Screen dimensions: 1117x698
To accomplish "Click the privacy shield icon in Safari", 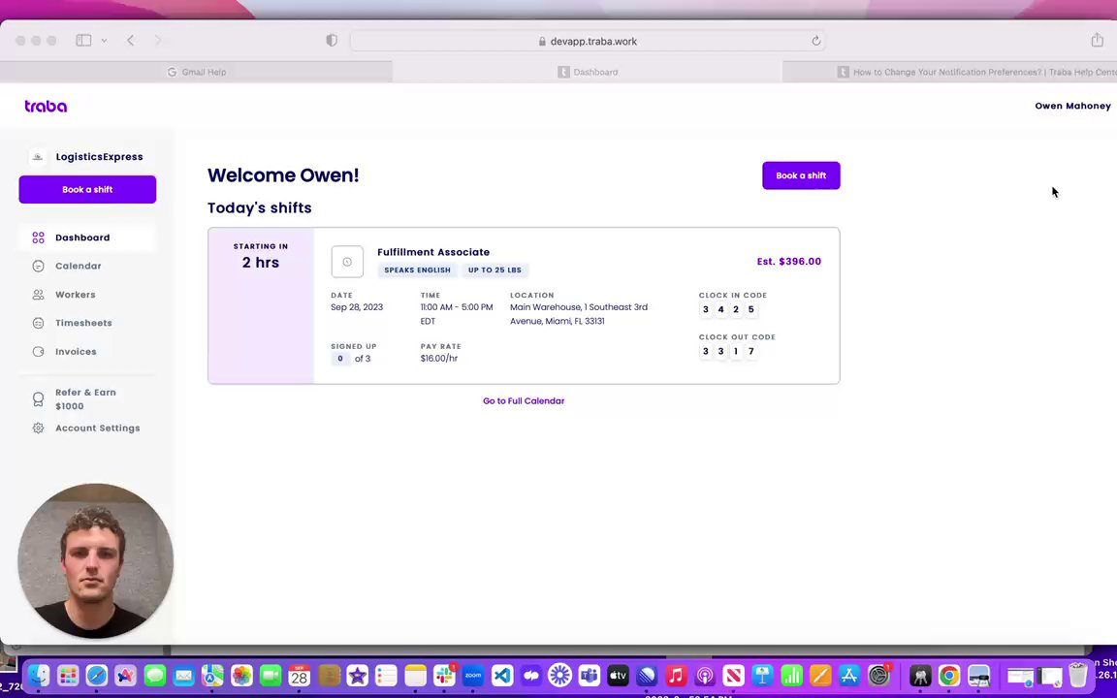I will pos(332,41).
